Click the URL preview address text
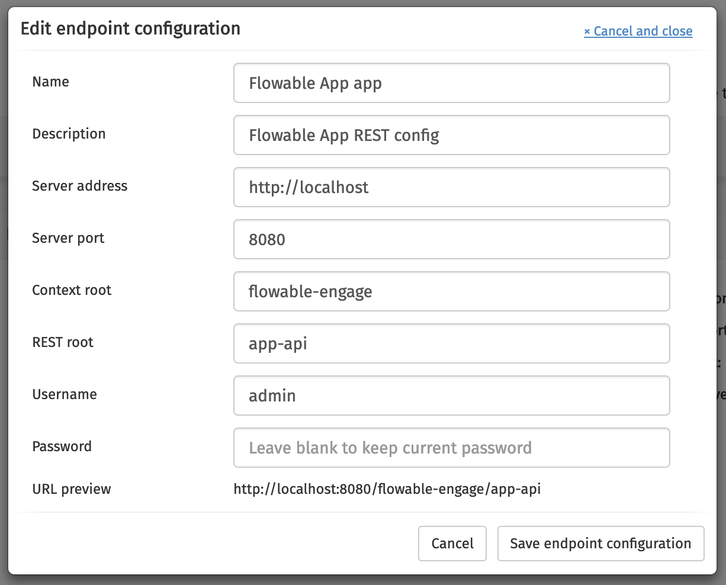This screenshot has width=726, height=585. [387, 489]
